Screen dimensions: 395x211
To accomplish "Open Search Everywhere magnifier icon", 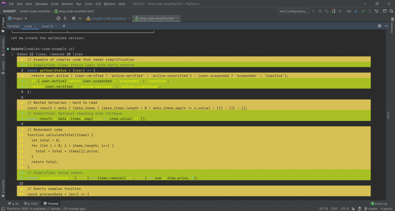I will [x=391, y=11].
